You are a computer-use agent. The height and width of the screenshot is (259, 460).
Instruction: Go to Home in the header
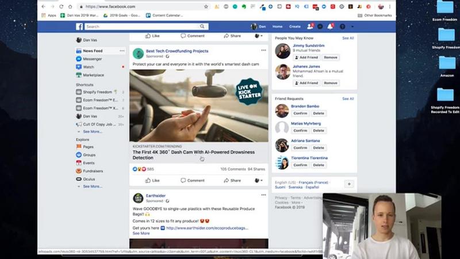click(277, 26)
